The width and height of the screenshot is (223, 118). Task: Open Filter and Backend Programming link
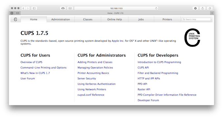(158, 73)
